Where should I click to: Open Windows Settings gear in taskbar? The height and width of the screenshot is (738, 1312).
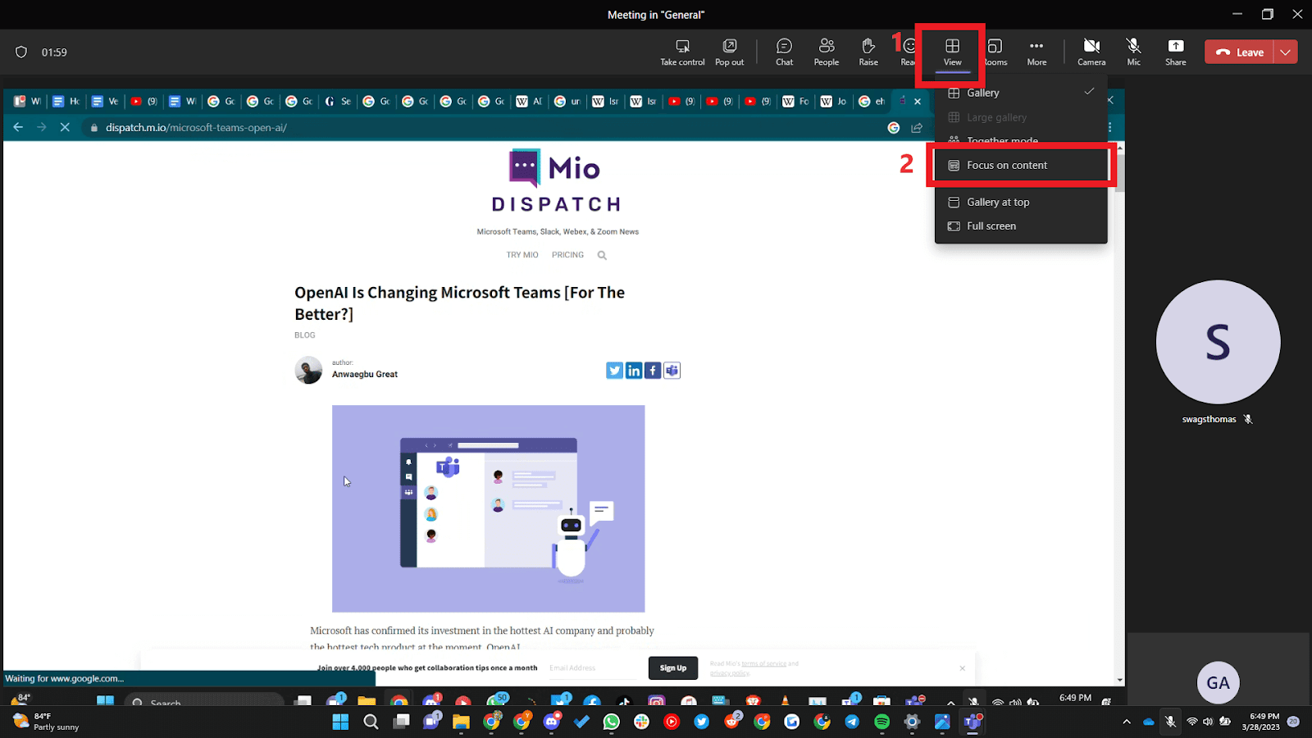(x=912, y=722)
